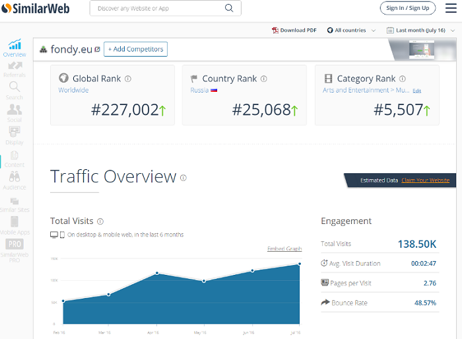Click the Add Competitors button
The image size is (462, 339).
coord(135,50)
